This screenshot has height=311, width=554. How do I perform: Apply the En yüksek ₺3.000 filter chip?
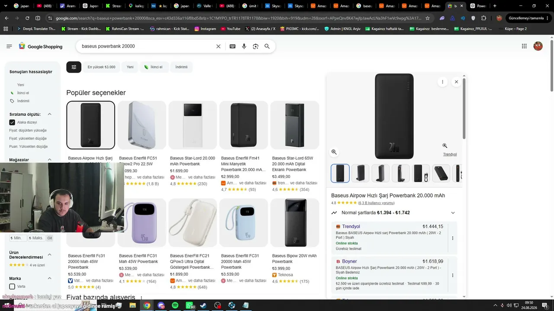point(101,67)
